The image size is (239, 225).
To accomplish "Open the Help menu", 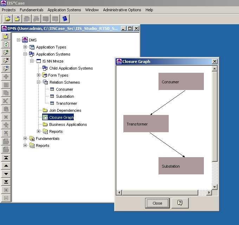I will click(x=149, y=10).
